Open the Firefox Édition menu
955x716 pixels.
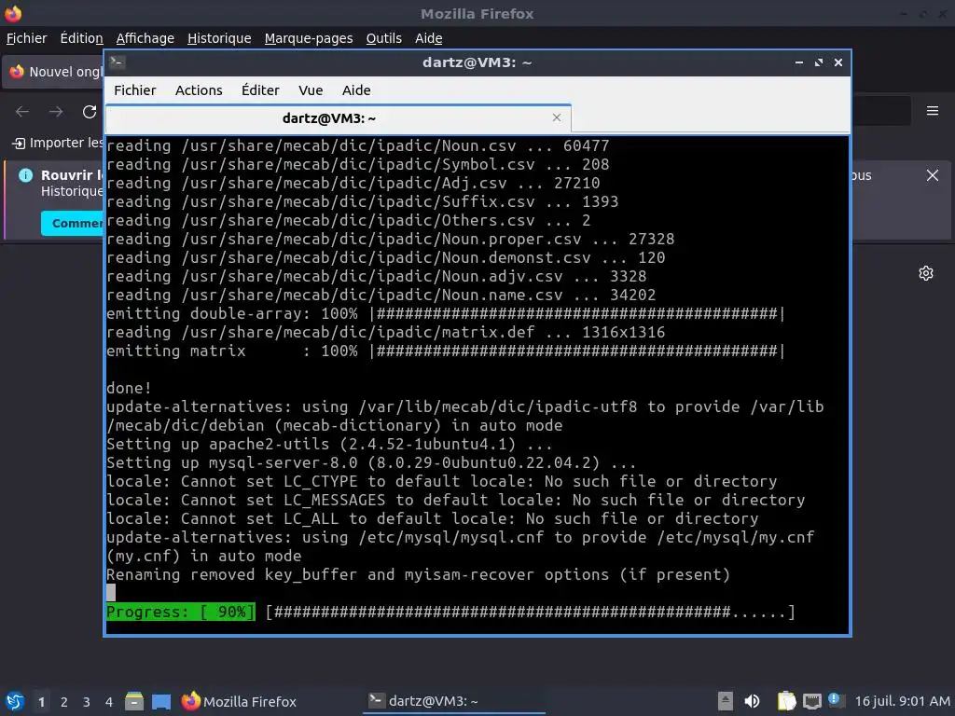tap(82, 38)
